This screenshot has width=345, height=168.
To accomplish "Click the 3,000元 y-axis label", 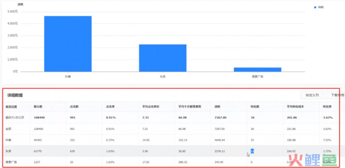I will pos(13,35).
